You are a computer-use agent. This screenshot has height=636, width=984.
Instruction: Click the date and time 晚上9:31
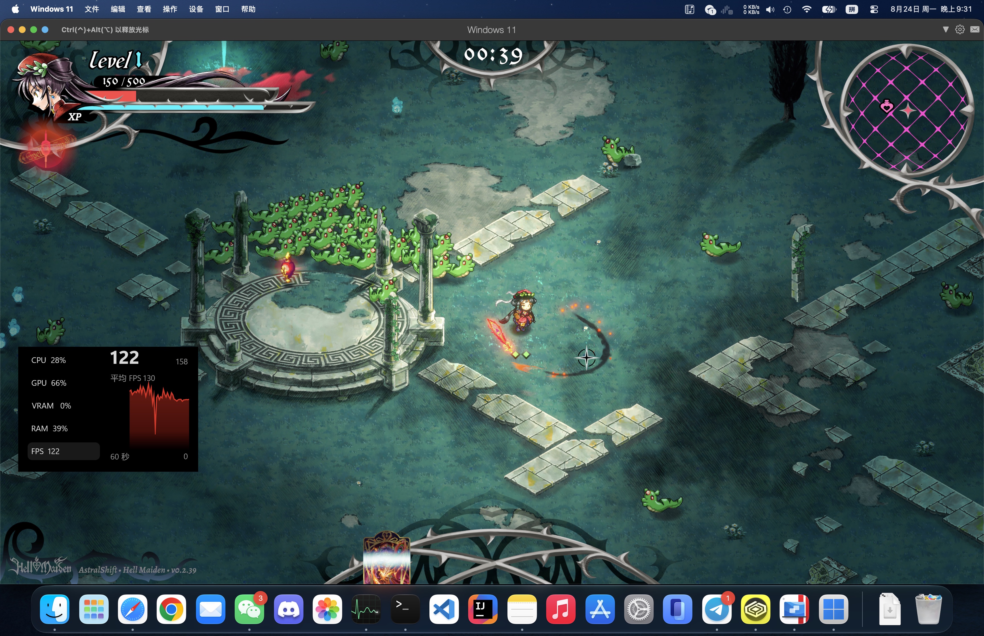coord(931,9)
